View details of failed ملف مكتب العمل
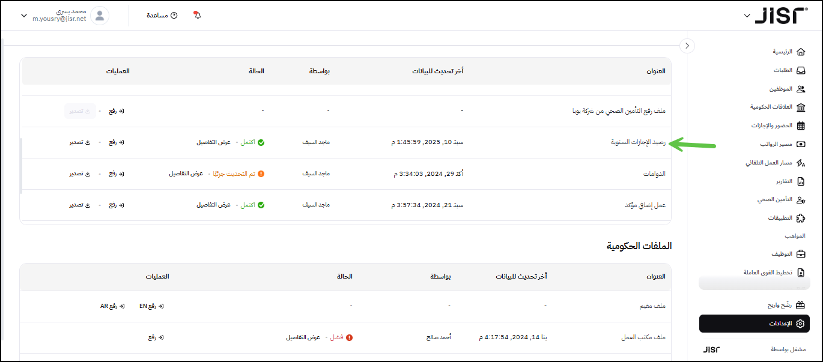Screen dimensions: 823x362 click(303, 337)
